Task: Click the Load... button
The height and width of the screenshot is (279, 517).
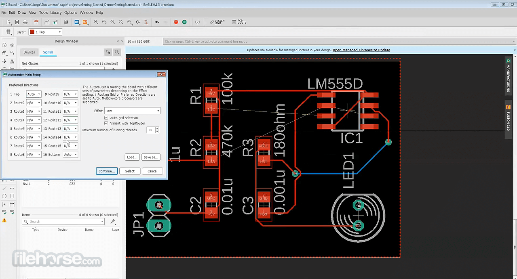Action: [x=132, y=157]
